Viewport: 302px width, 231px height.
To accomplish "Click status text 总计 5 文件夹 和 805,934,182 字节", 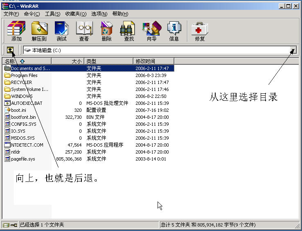I will click(197, 225).
